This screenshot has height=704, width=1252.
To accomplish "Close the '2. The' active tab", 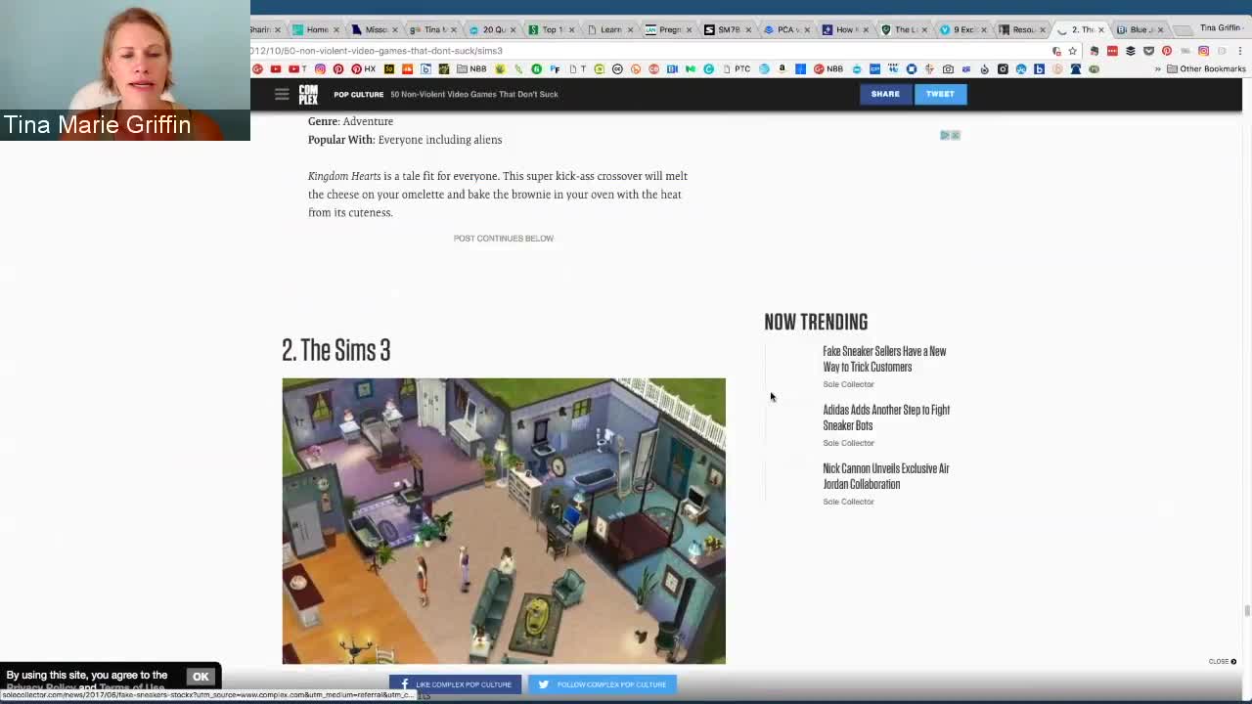I will pos(1101,29).
